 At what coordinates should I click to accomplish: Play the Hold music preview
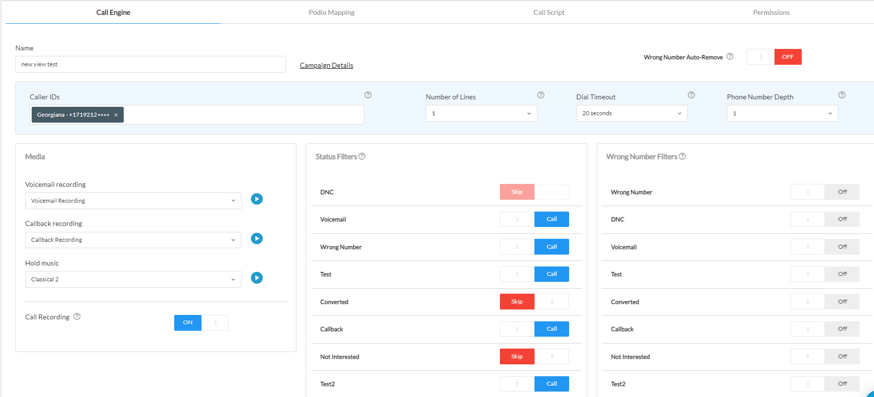256,278
